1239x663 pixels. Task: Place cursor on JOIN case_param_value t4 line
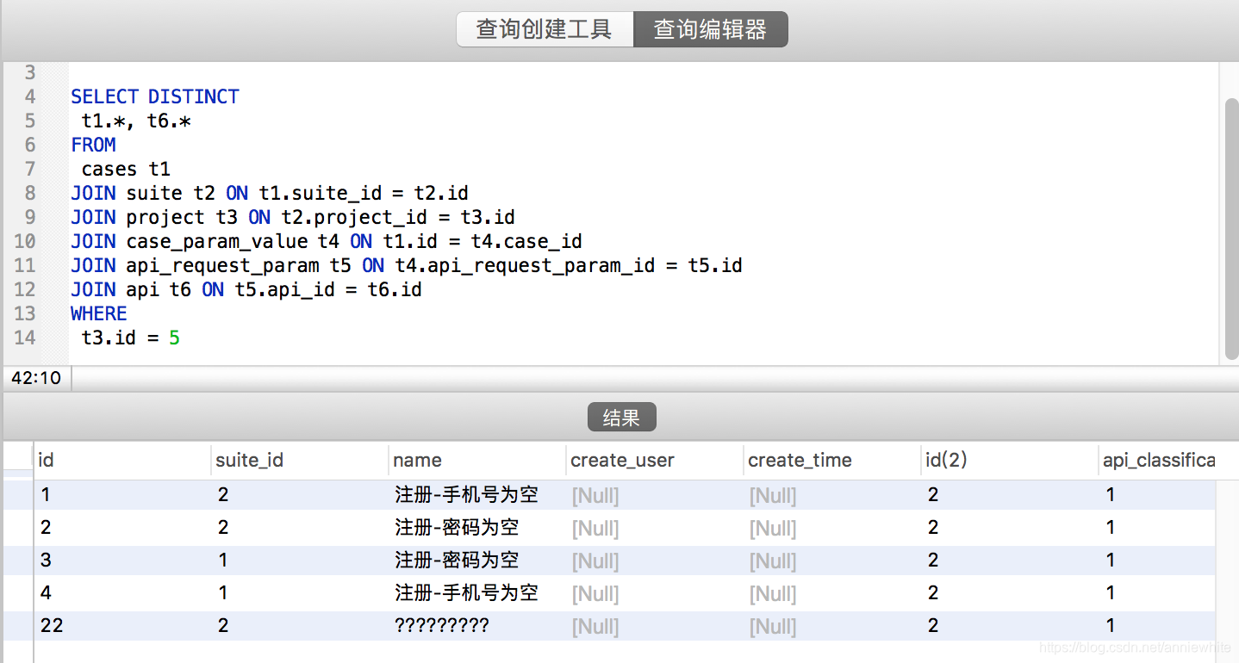point(327,241)
